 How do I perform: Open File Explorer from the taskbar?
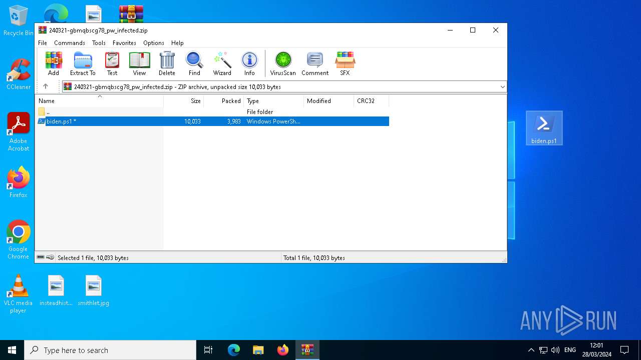tap(258, 350)
